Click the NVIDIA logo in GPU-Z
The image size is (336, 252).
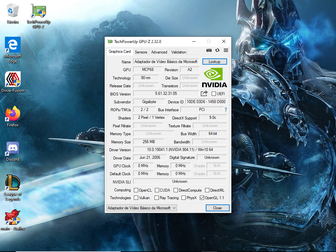point(214,77)
